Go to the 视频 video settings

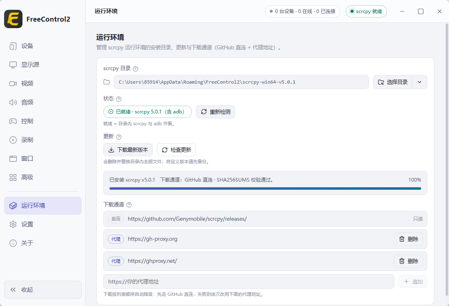click(43, 84)
